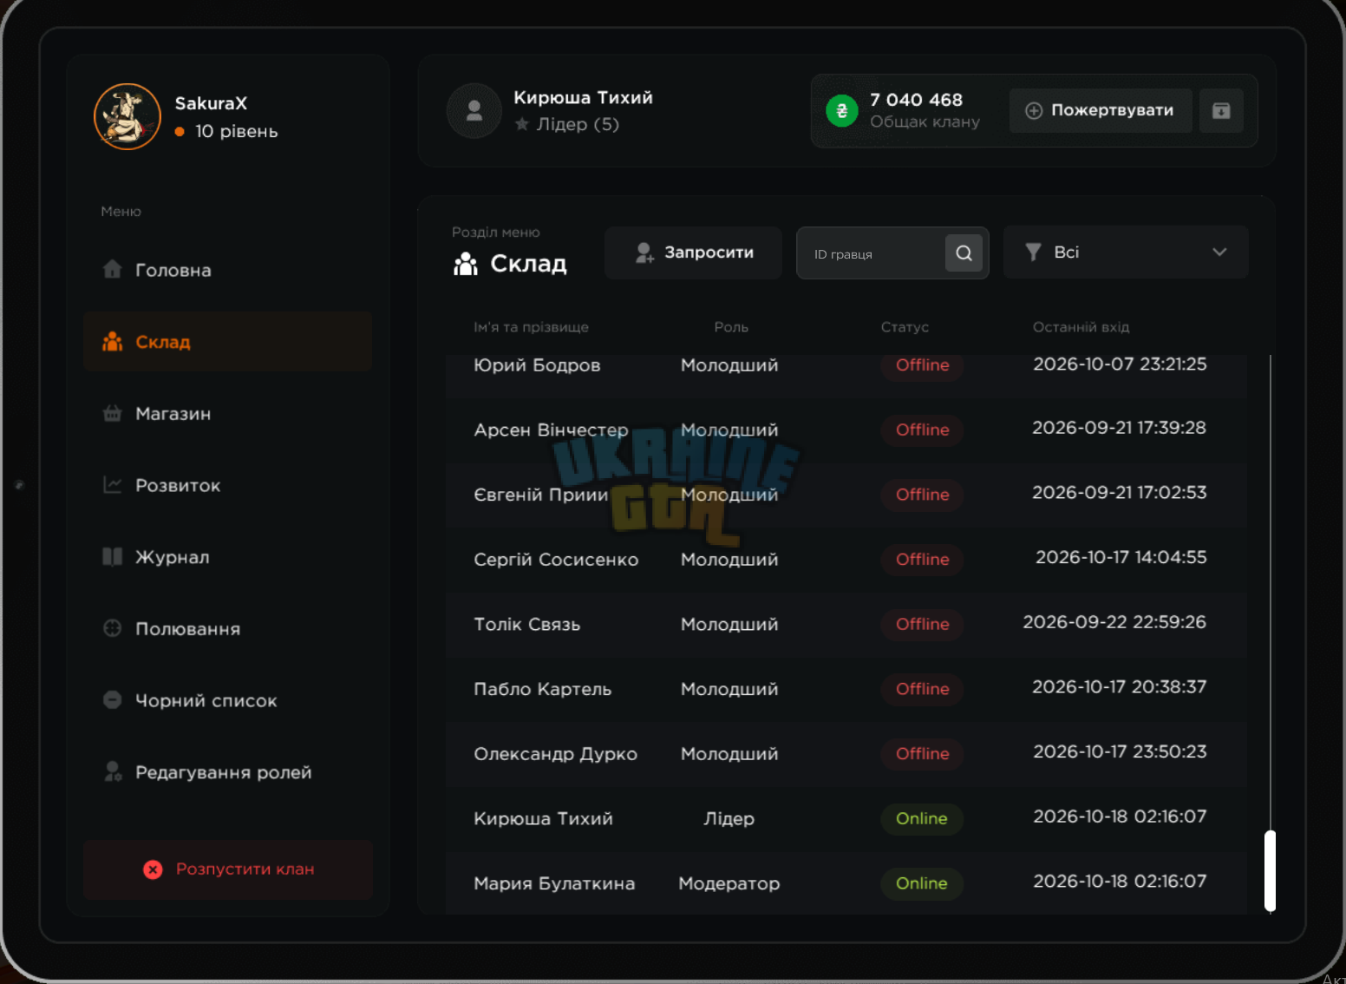Click the Лідер (5) star rank label
Screen dimensions: 1346x984
click(566, 125)
